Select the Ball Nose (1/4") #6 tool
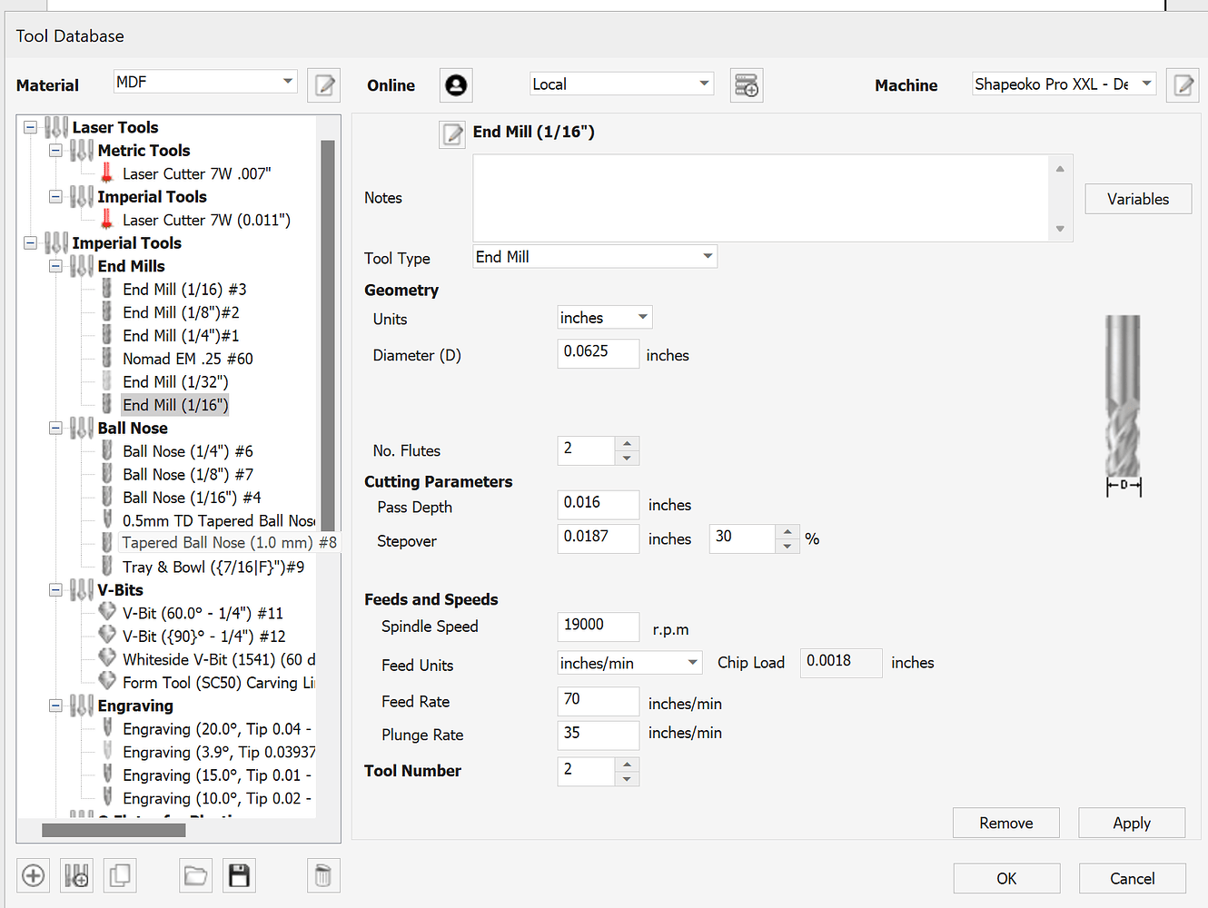 click(188, 451)
